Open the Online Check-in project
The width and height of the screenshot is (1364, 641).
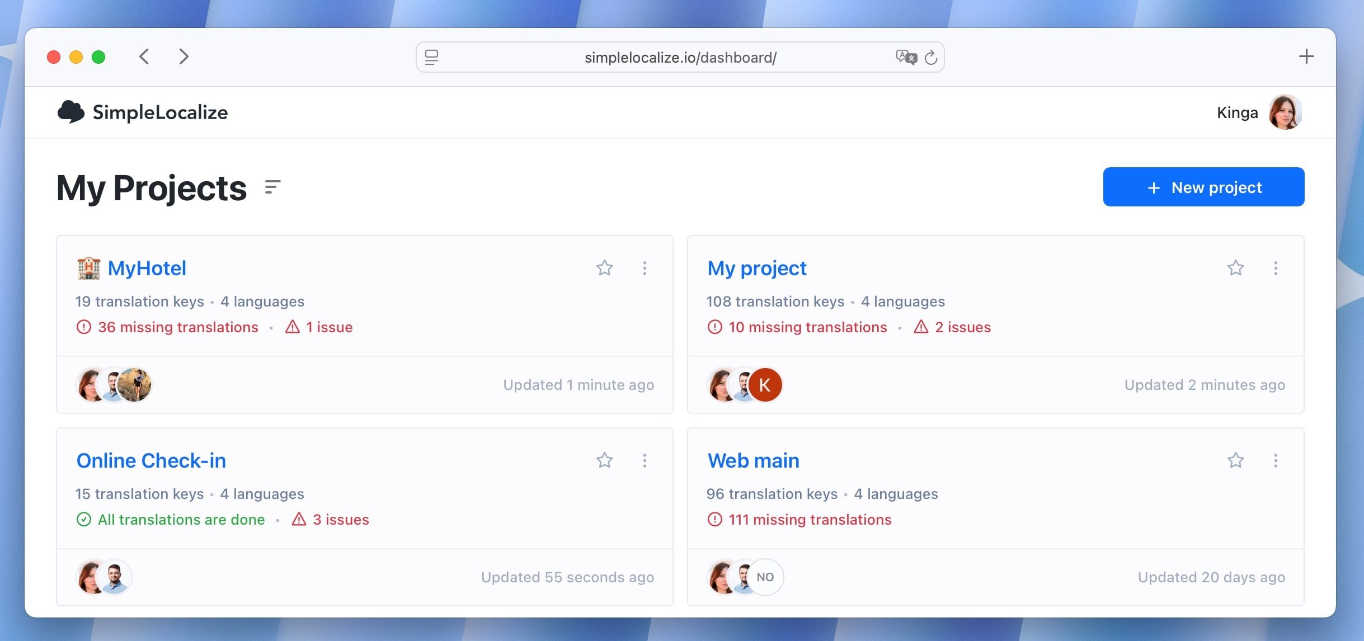tap(151, 460)
